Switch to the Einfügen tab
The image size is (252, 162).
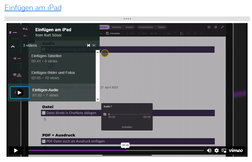pos(104,27)
